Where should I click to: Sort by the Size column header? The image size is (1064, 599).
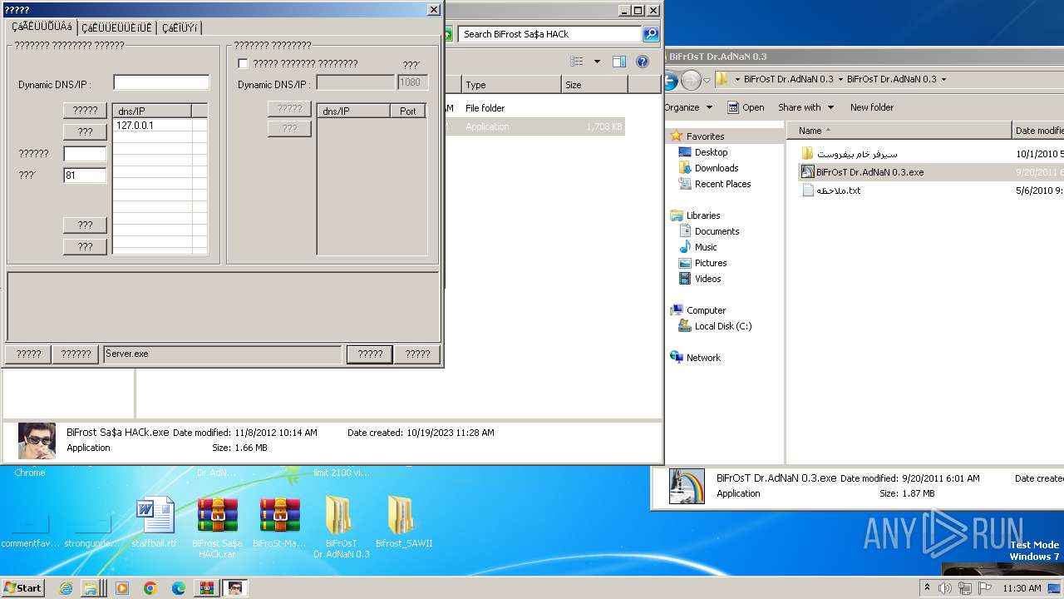tap(594, 85)
